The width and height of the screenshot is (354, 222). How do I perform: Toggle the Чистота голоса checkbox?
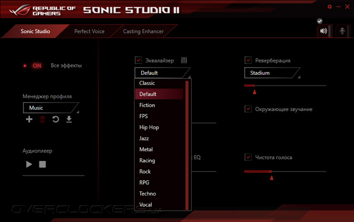[x=248, y=157]
